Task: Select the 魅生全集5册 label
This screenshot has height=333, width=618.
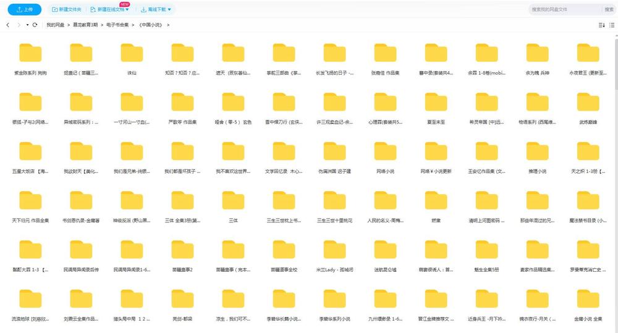Action: coord(487,270)
